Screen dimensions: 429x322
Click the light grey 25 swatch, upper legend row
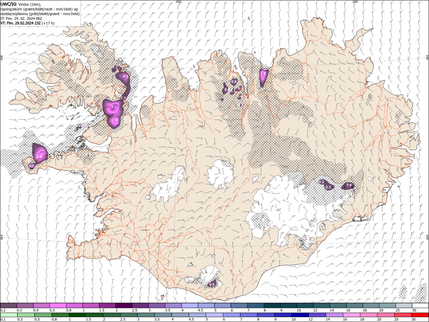[404, 306]
